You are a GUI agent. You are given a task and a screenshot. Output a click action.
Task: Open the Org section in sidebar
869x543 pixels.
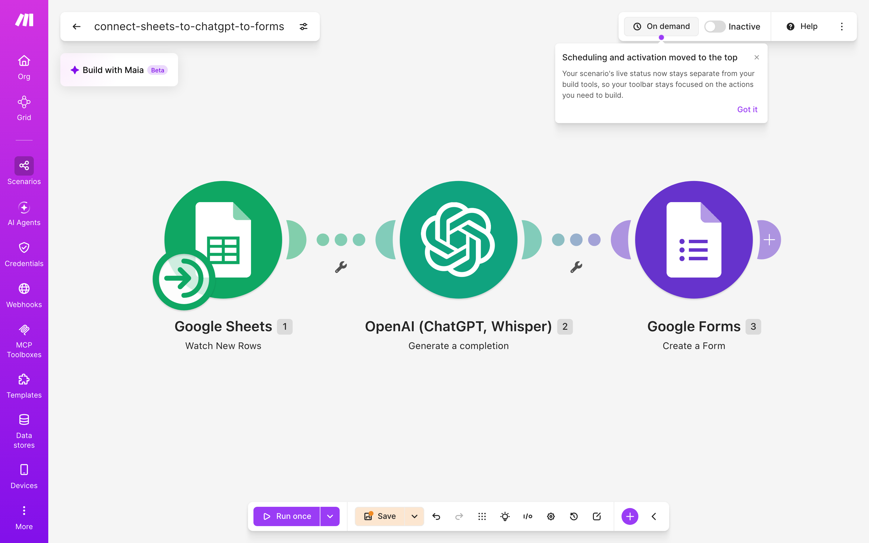pyautogui.click(x=24, y=67)
